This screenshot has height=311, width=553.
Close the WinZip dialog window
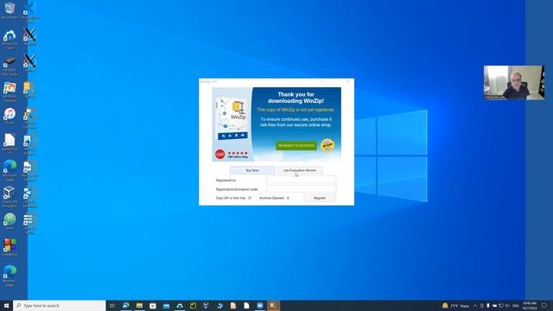click(347, 81)
